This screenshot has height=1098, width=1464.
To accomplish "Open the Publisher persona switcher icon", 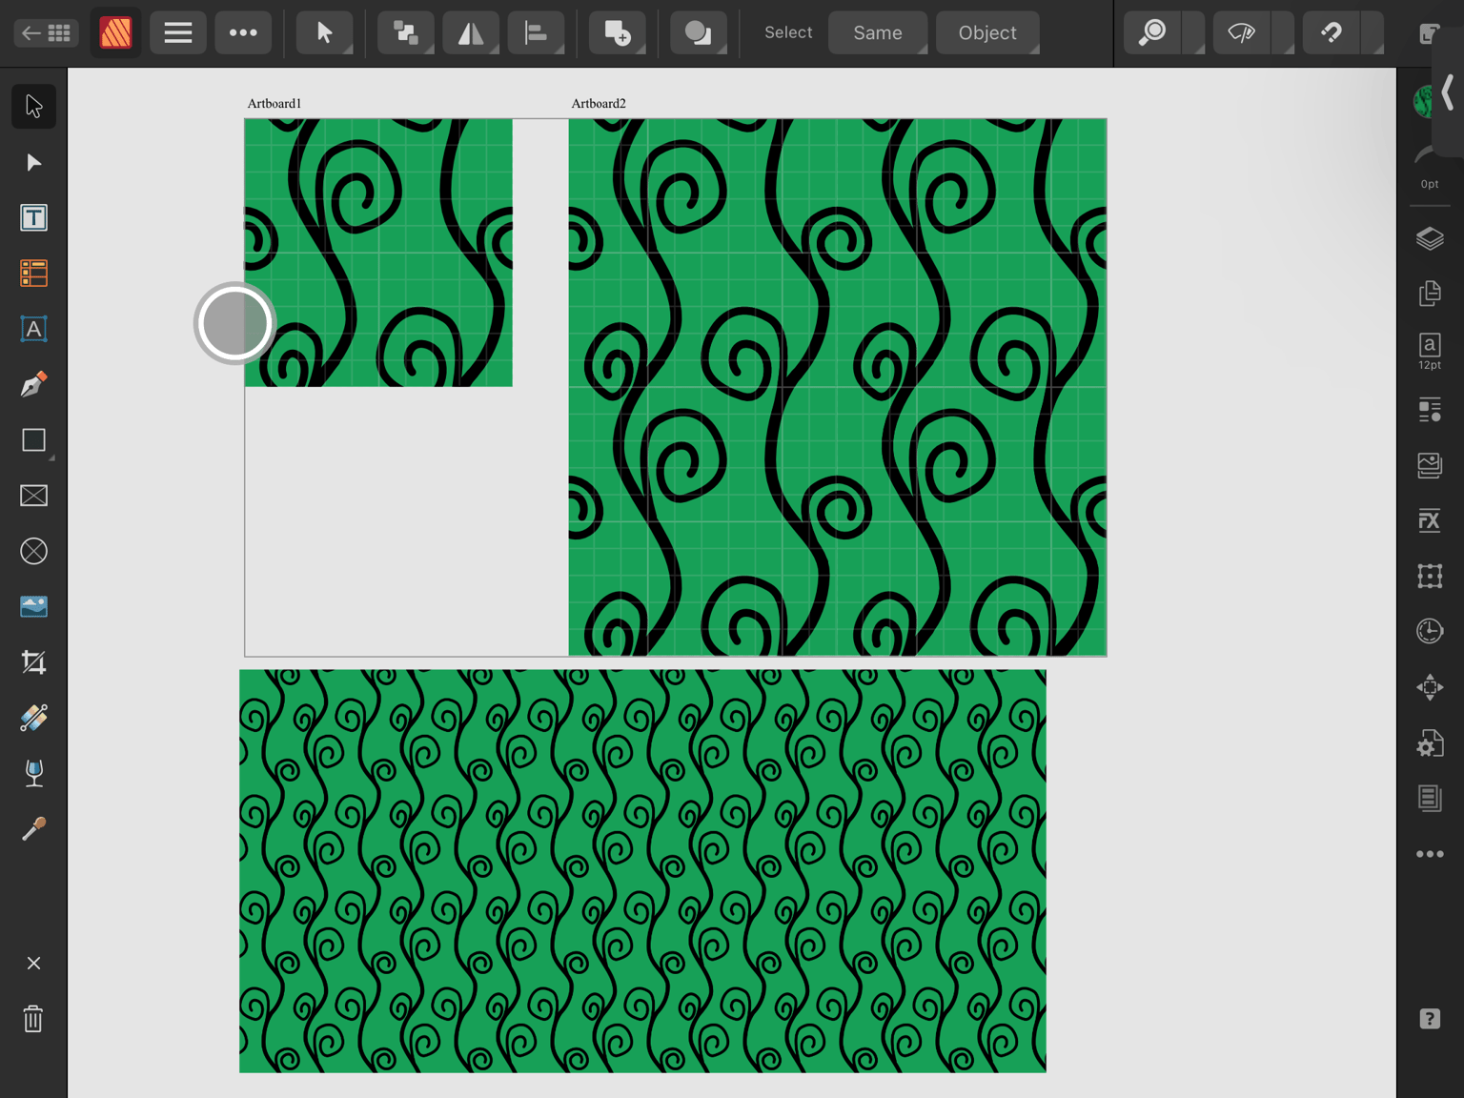I will (115, 33).
